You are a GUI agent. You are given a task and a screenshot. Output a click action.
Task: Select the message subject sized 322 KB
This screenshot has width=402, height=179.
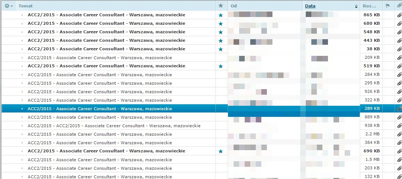pyautogui.click(x=100, y=100)
